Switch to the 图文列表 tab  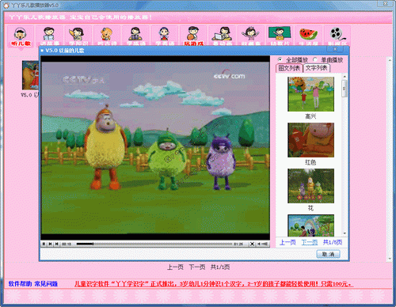point(289,68)
